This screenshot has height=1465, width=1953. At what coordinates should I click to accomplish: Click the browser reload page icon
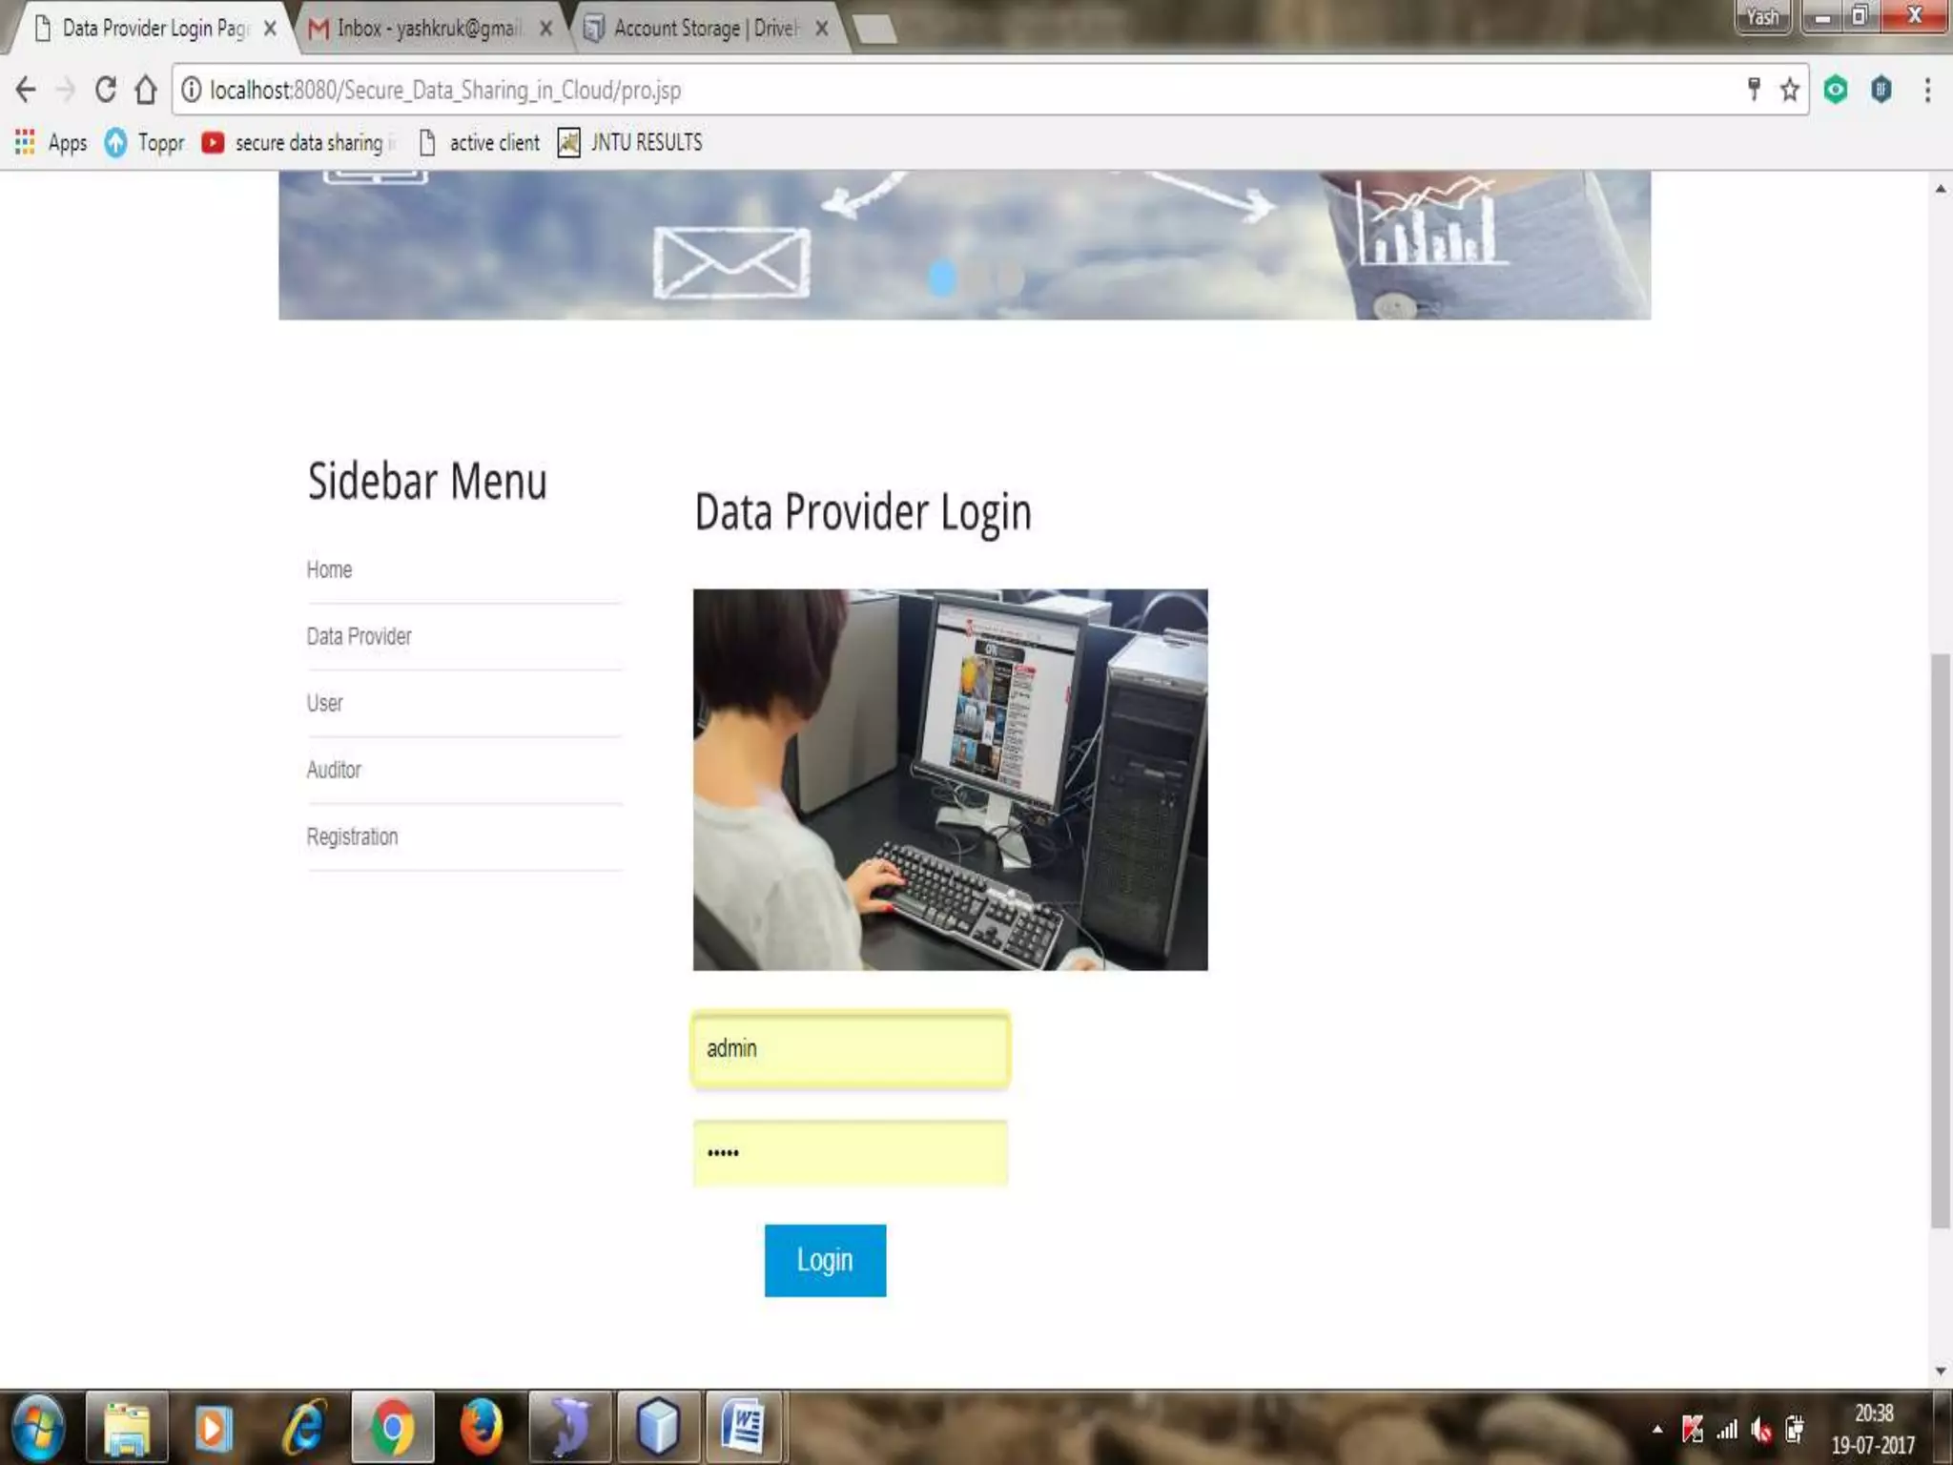[x=106, y=90]
